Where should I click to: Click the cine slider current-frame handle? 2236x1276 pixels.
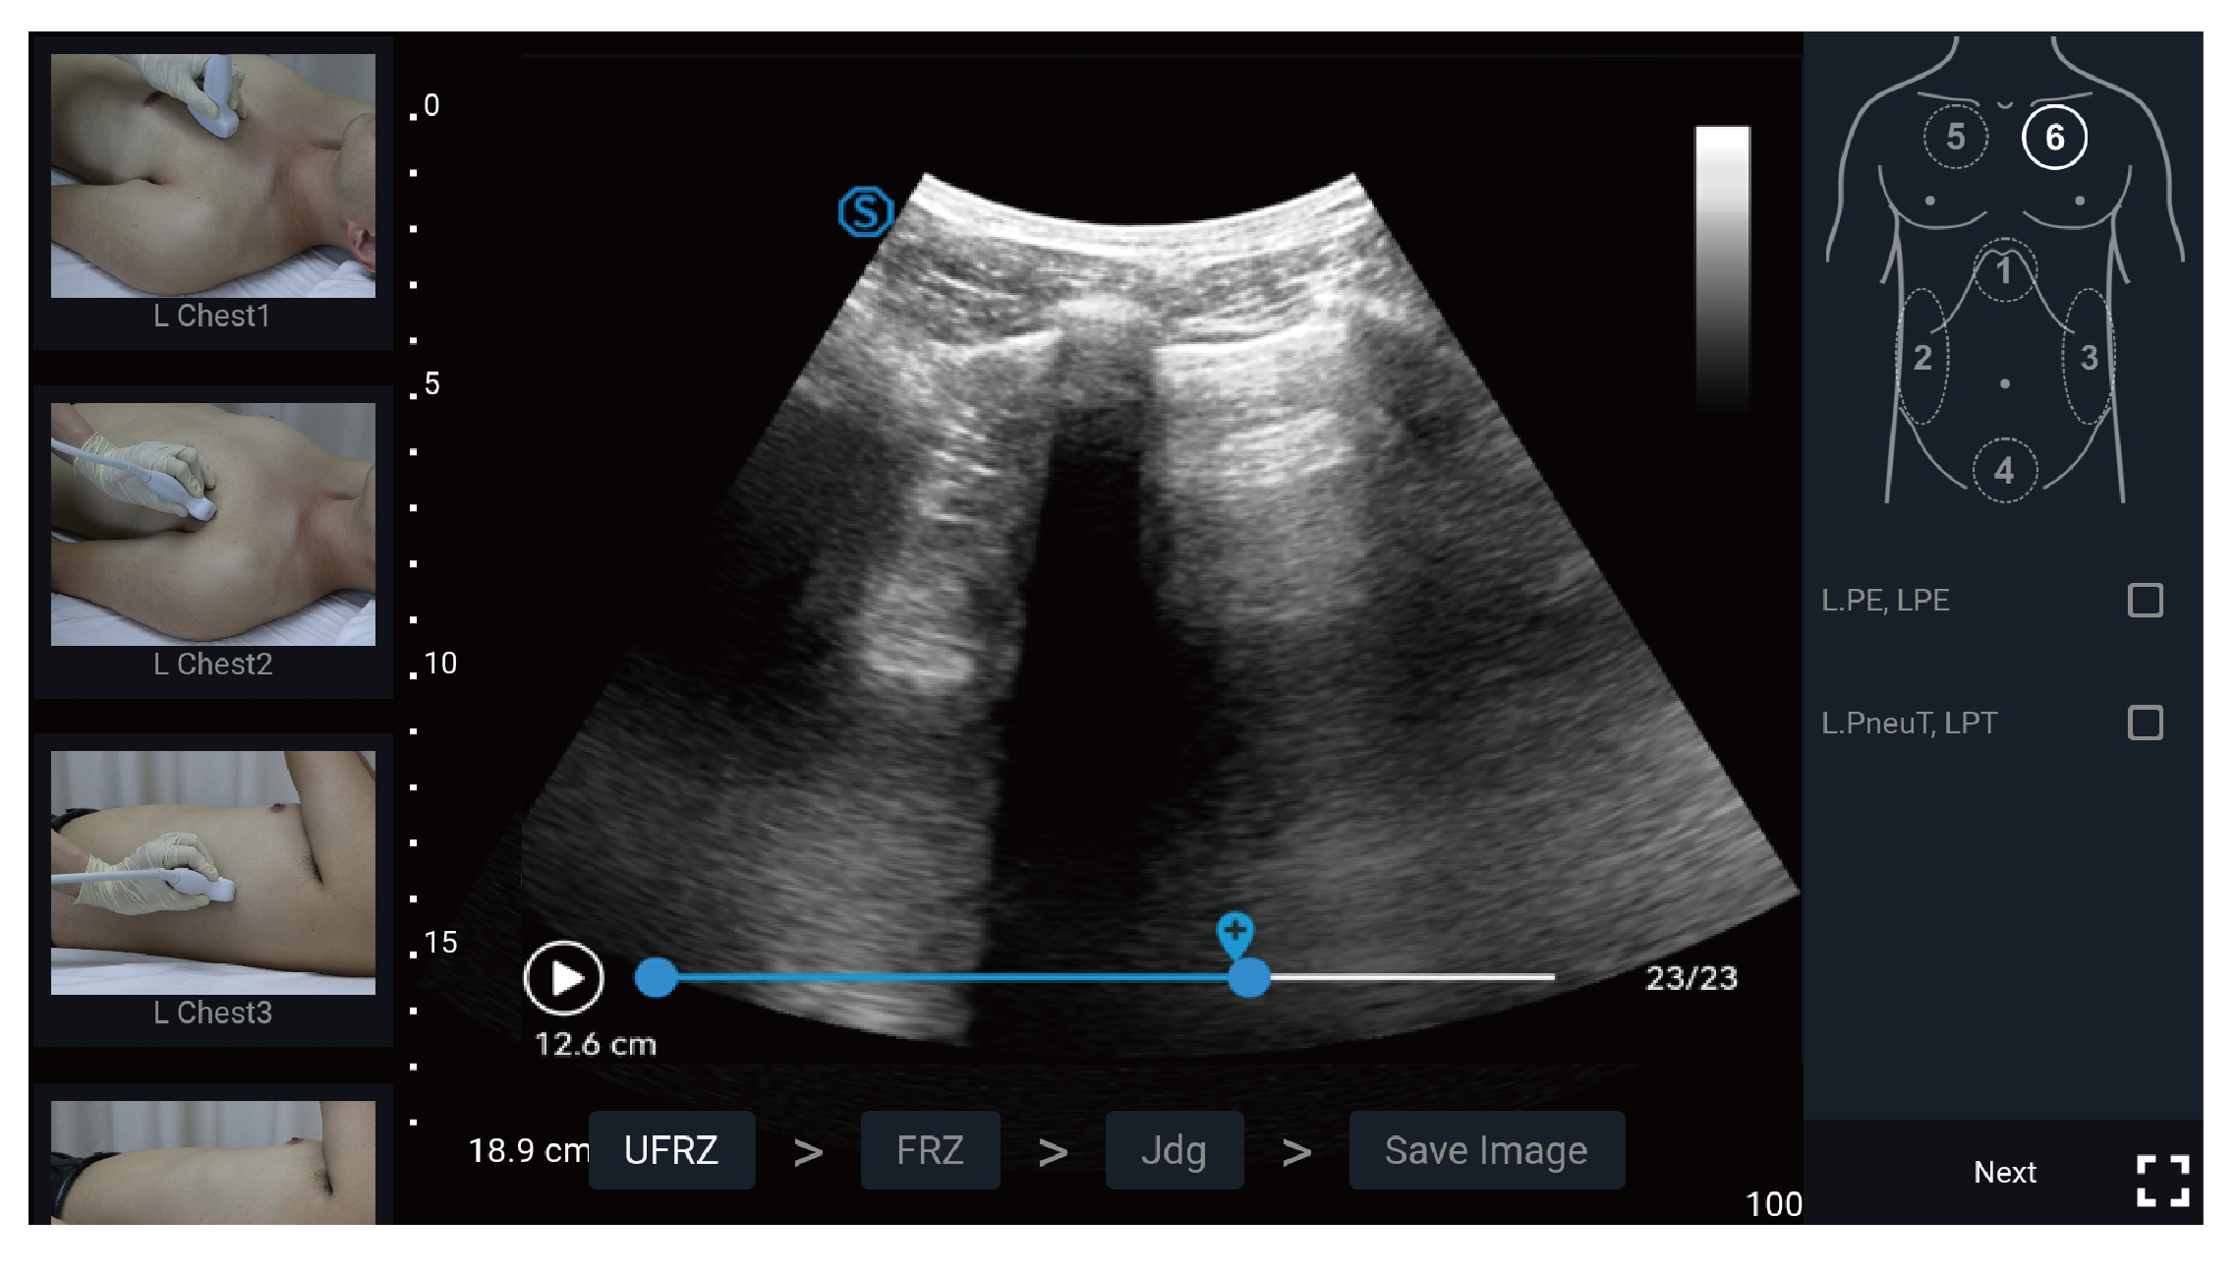pyautogui.click(x=1249, y=977)
